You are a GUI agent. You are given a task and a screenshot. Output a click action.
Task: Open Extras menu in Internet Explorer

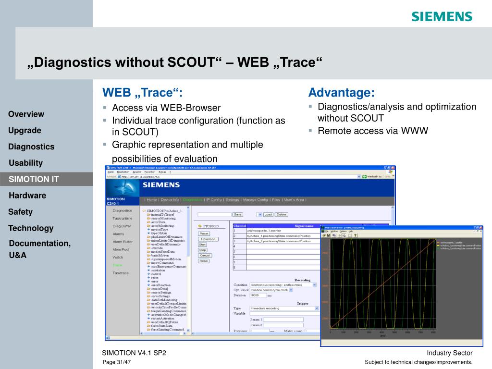click(x=162, y=172)
